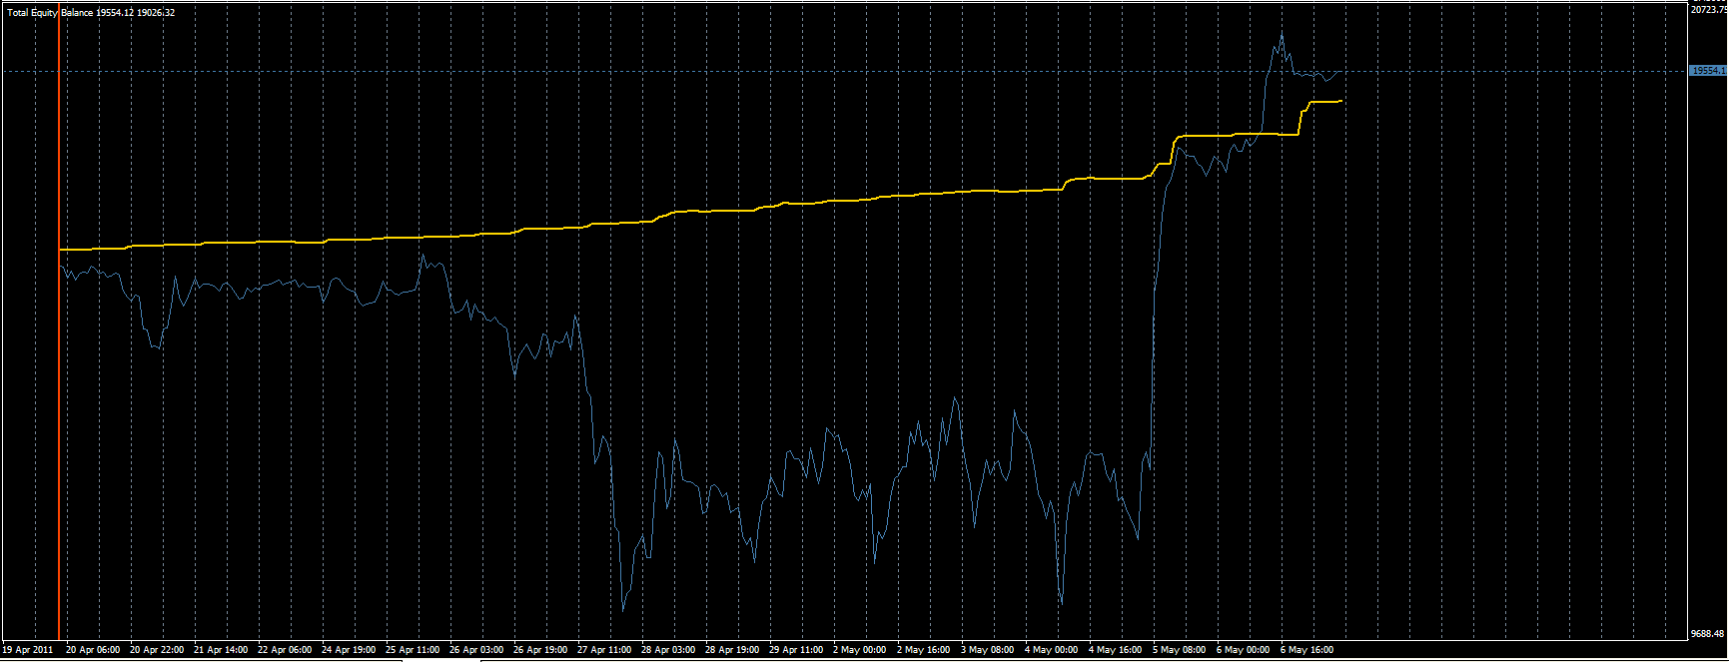Click the 5 May 08:00 time label
This screenshot has width=1729, height=662.
(1180, 650)
